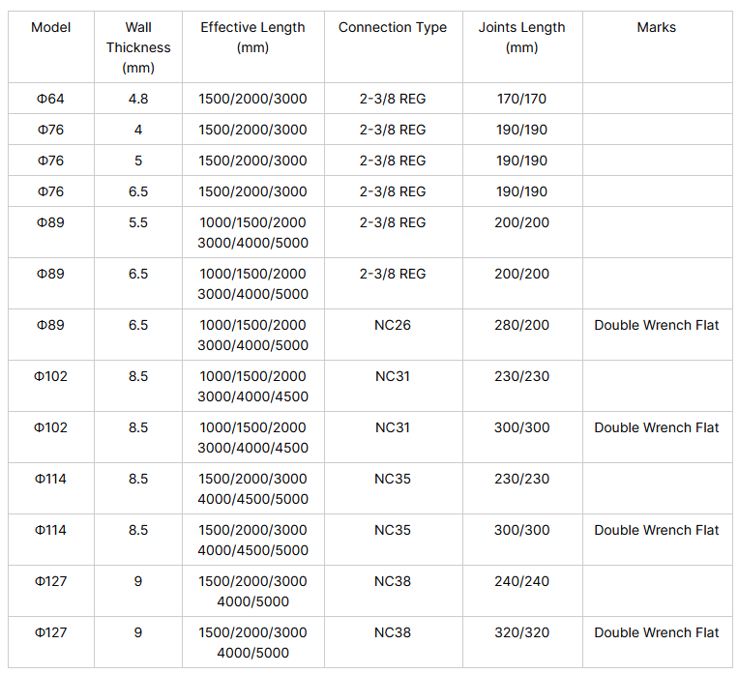This screenshot has height=674, width=739.
Task: Click Double Wrench Flat in the NC26 row
Action: click(x=657, y=325)
